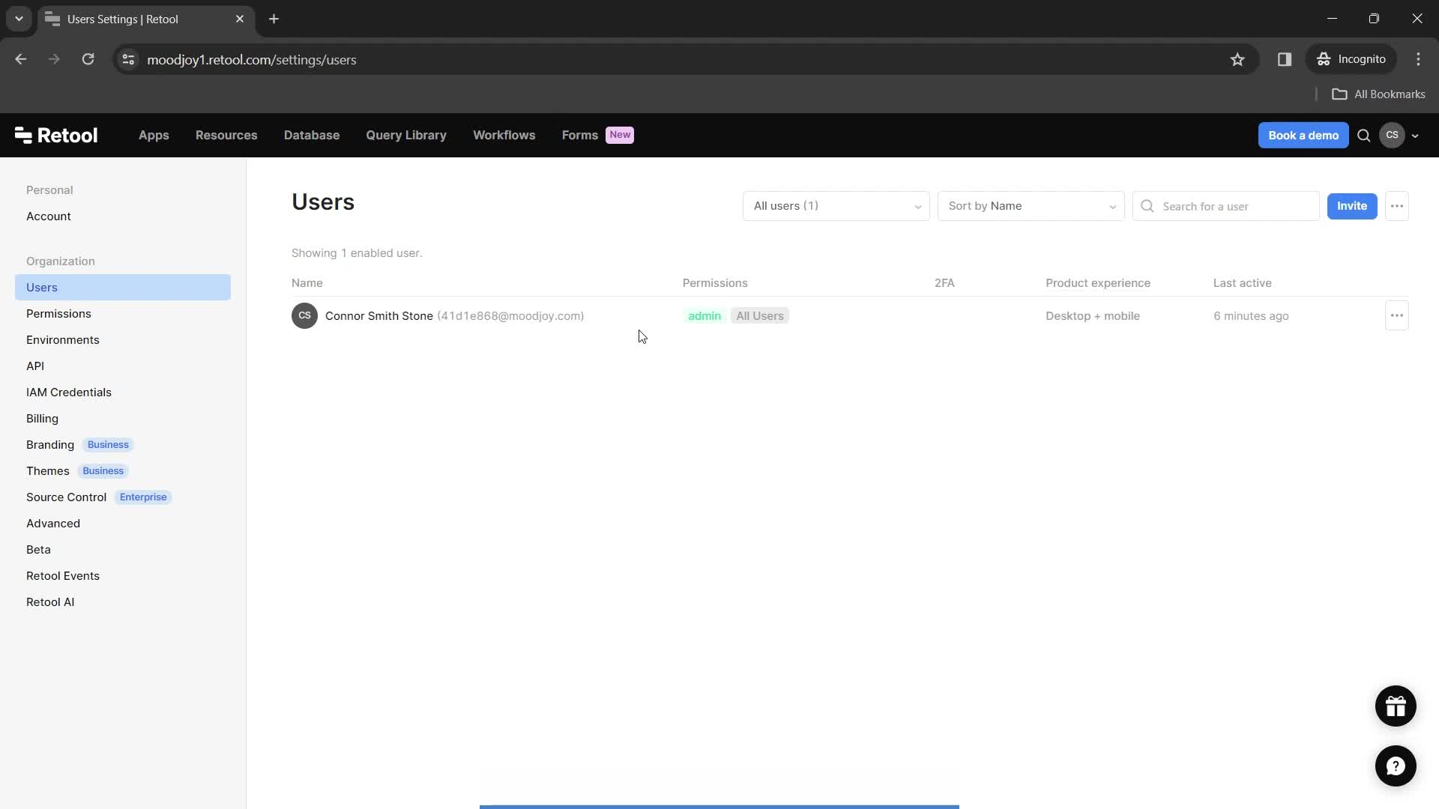Click the help gift icon bottom right
The height and width of the screenshot is (809, 1439).
coord(1396,706)
